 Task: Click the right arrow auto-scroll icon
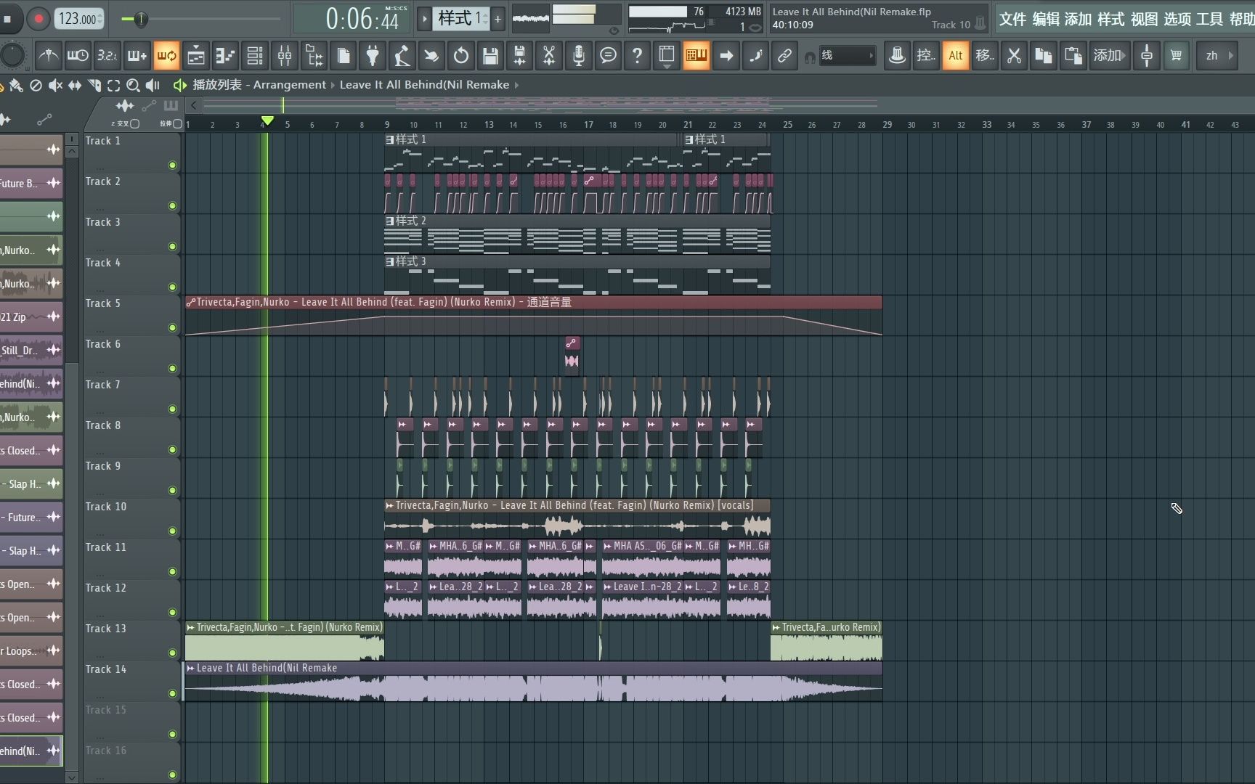click(726, 55)
